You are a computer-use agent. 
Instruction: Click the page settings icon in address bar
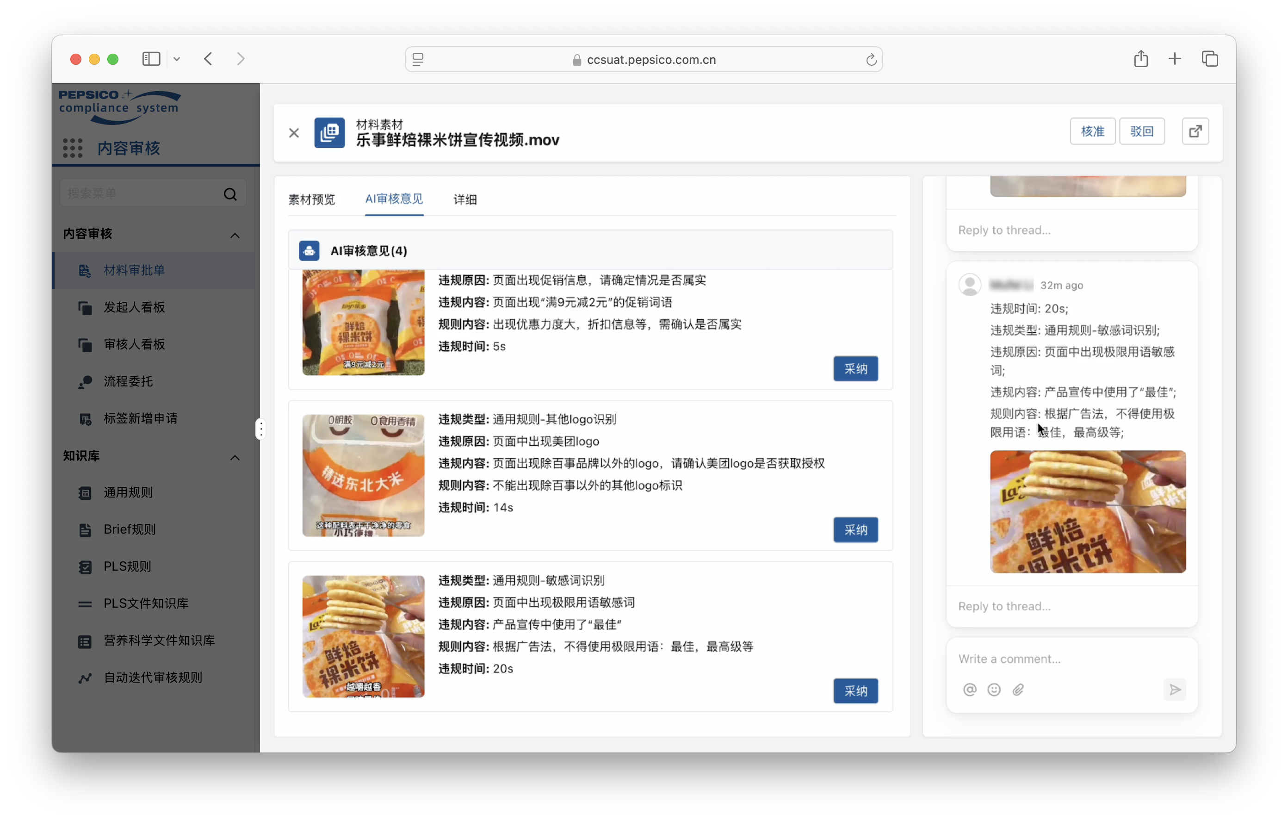418,59
